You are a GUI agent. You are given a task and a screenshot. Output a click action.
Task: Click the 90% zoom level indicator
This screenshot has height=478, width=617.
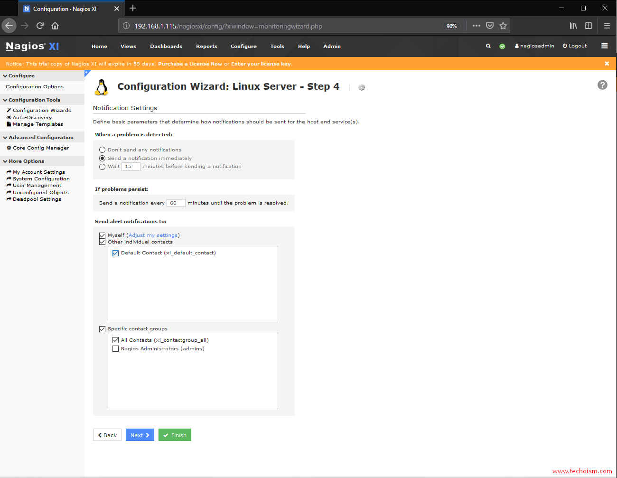pyautogui.click(x=451, y=26)
